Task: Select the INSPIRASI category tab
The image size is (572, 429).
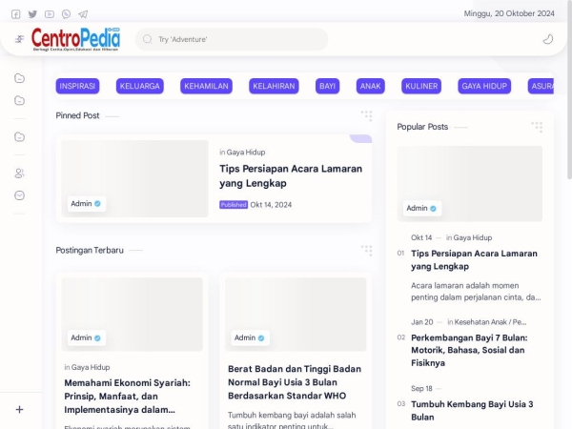Action: [77, 86]
